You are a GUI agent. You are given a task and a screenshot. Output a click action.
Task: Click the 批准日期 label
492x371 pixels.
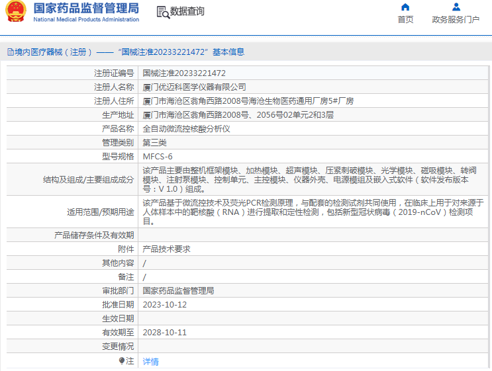click(119, 305)
